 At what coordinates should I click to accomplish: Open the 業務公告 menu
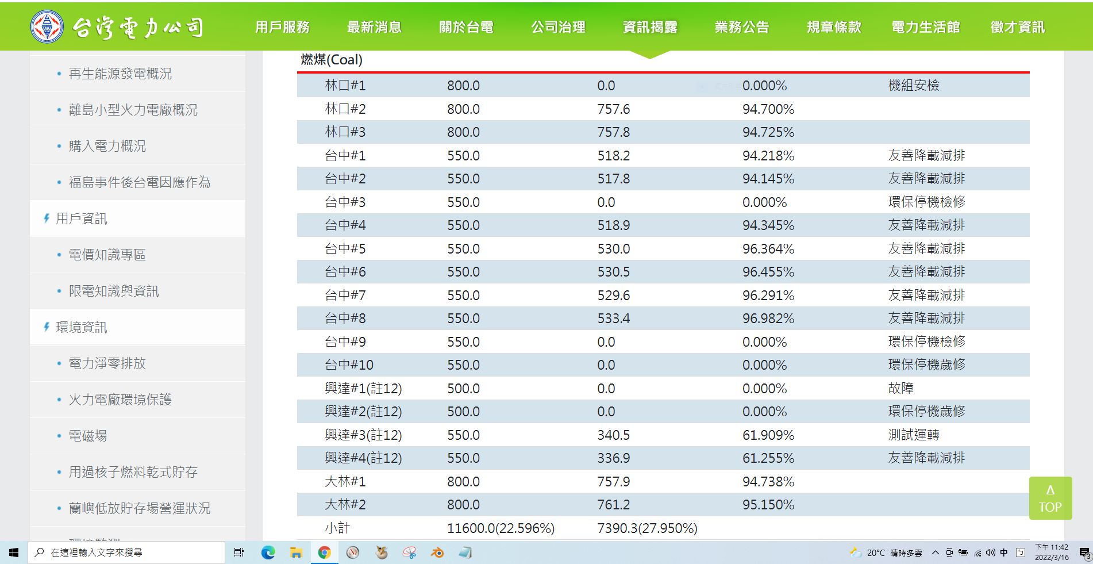(x=742, y=27)
